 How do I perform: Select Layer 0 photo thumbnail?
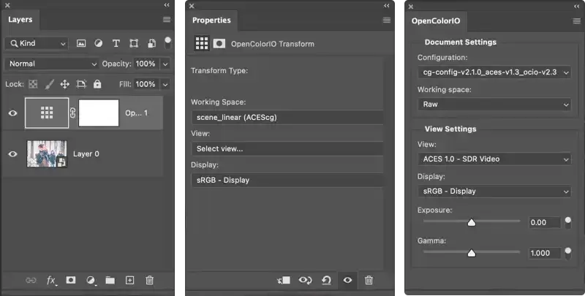click(47, 153)
